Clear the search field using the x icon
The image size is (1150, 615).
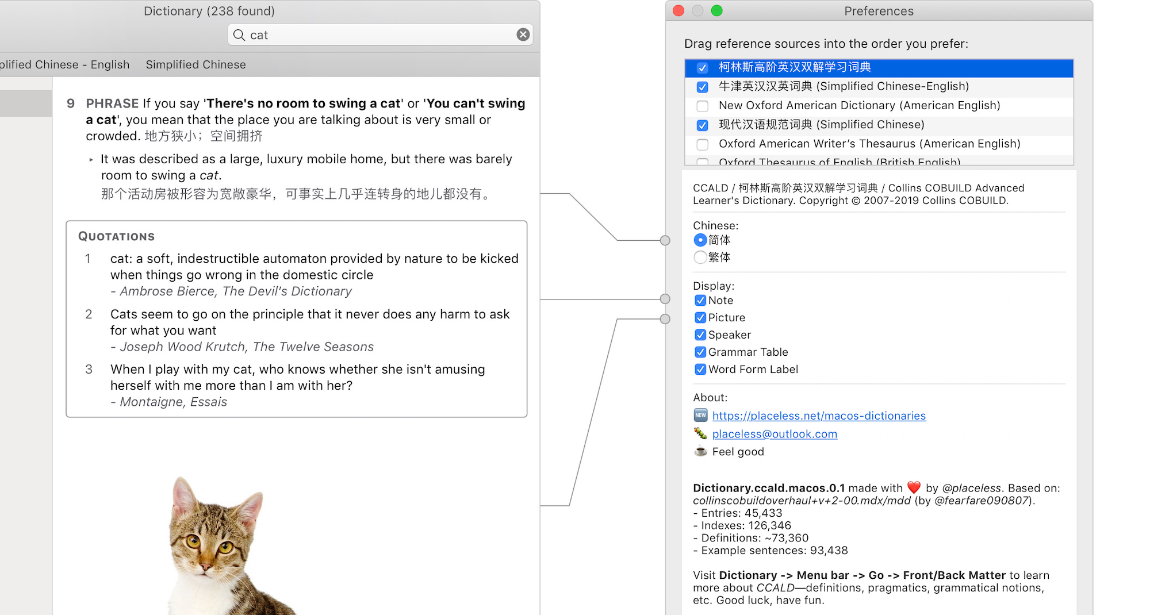click(x=523, y=34)
